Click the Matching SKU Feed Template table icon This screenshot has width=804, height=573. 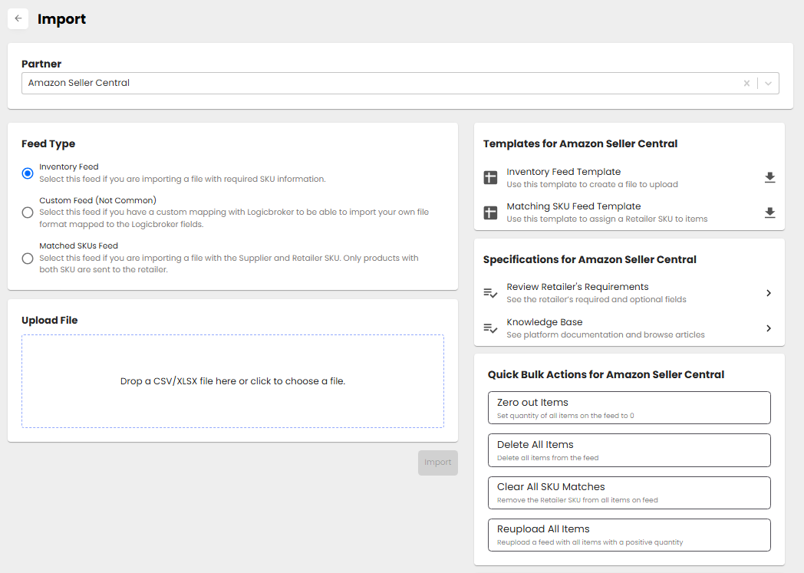pos(491,212)
